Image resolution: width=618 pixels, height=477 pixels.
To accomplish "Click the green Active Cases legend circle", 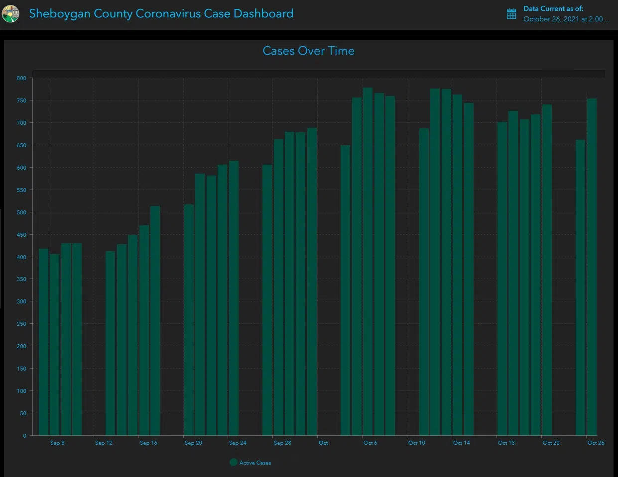I will 233,463.
